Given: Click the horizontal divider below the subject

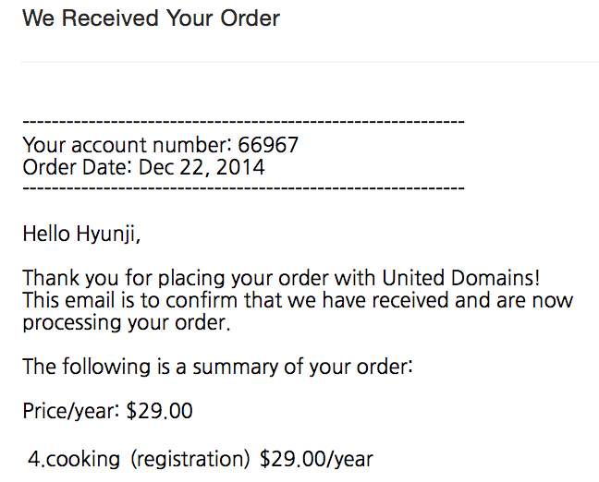Looking at the screenshot, I should [x=310, y=61].
